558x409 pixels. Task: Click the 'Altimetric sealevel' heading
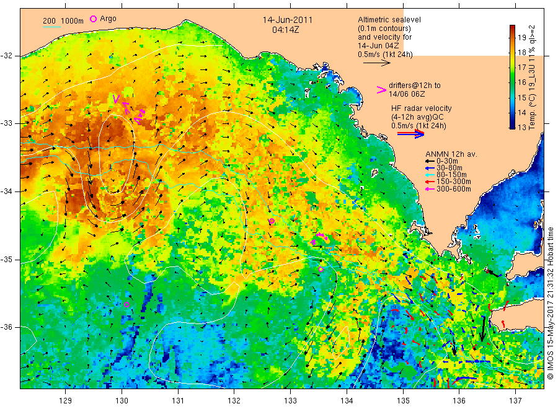[x=389, y=20]
